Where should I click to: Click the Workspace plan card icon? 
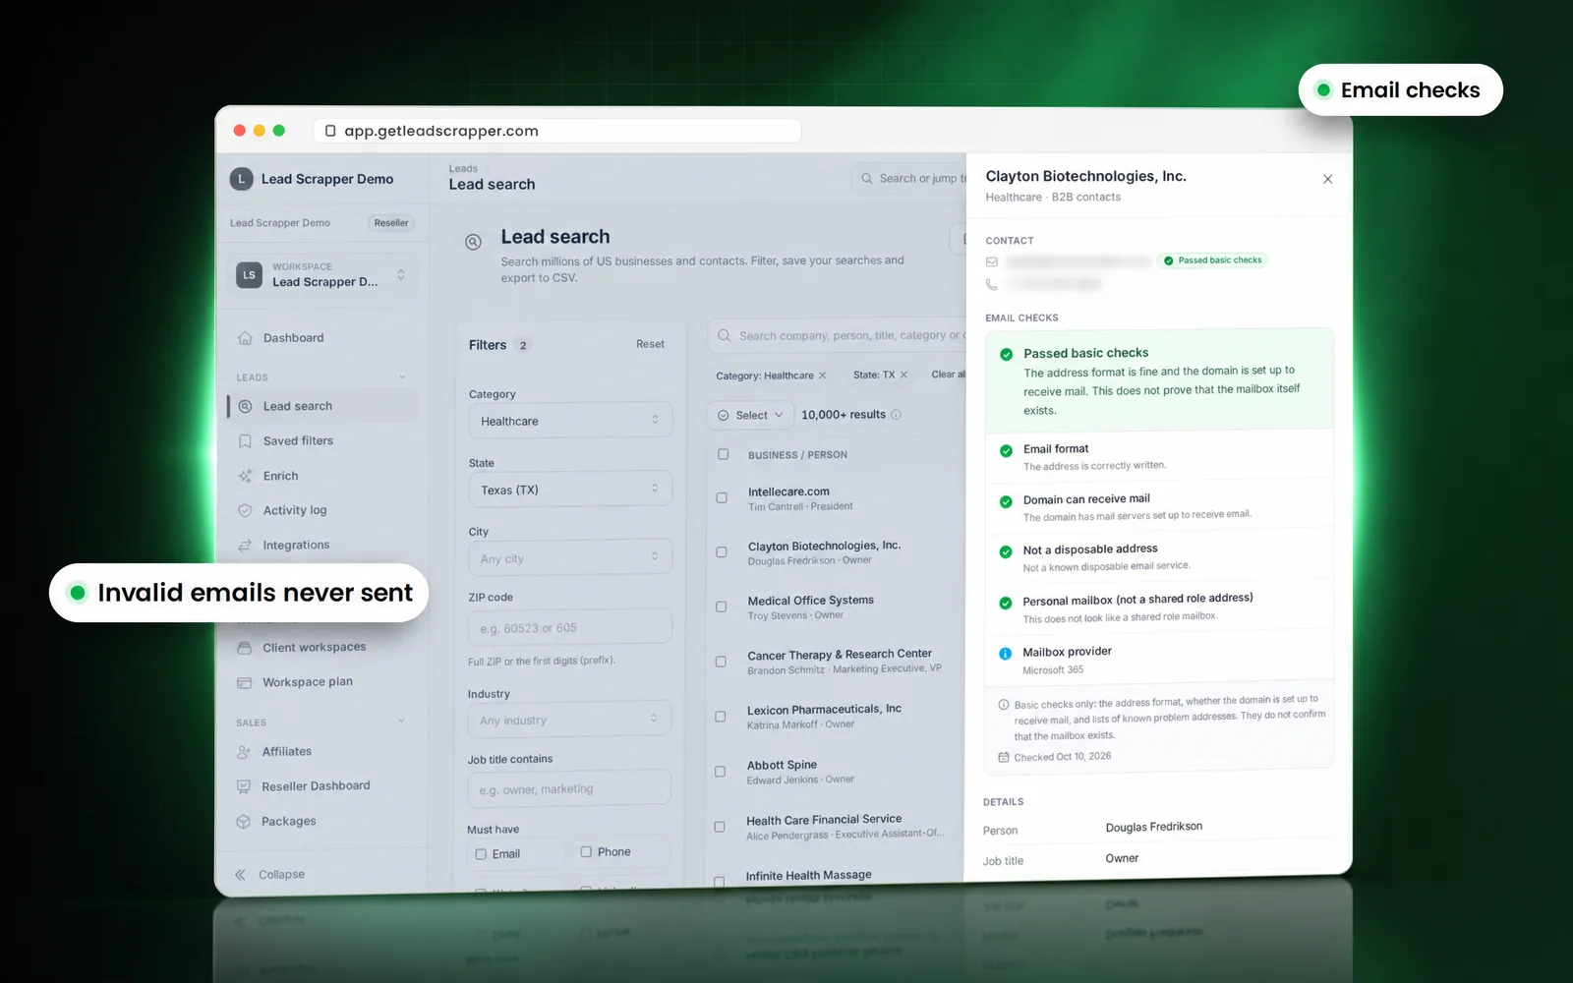[244, 682]
